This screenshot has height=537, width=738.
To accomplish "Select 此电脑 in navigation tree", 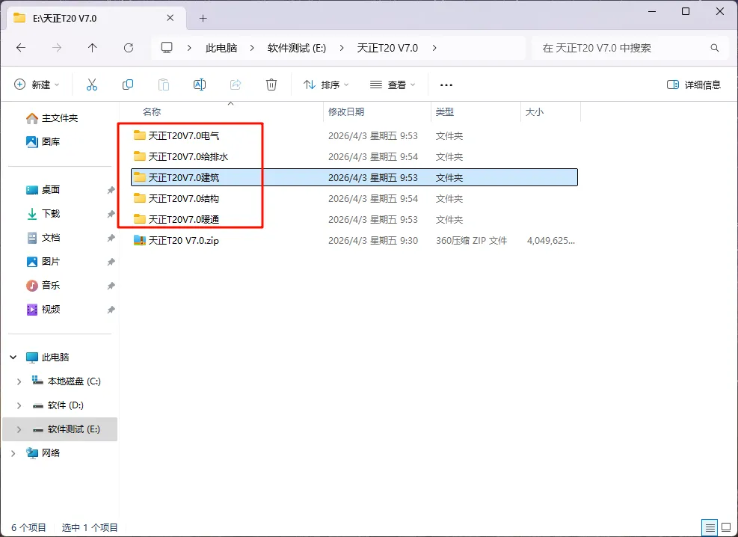I will (55, 358).
